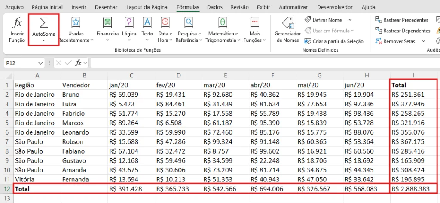The height and width of the screenshot is (203, 440).
Task: Select the abr/20 total R$ 694.006
Action: (272, 189)
